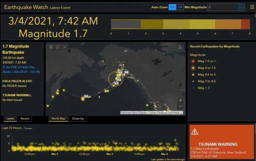Open the hamburger menu
This screenshot has width=256, height=161.
coord(252,7)
